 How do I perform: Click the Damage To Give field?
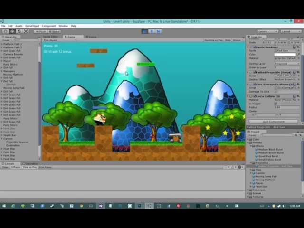[287, 92]
